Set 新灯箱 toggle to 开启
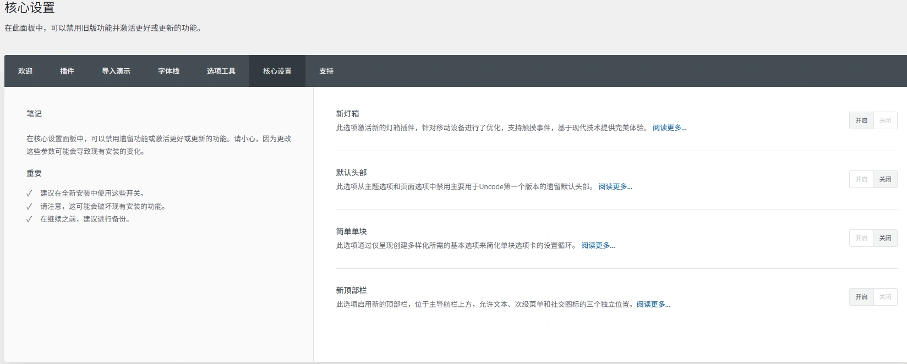The image size is (907, 364). (861, 120)
